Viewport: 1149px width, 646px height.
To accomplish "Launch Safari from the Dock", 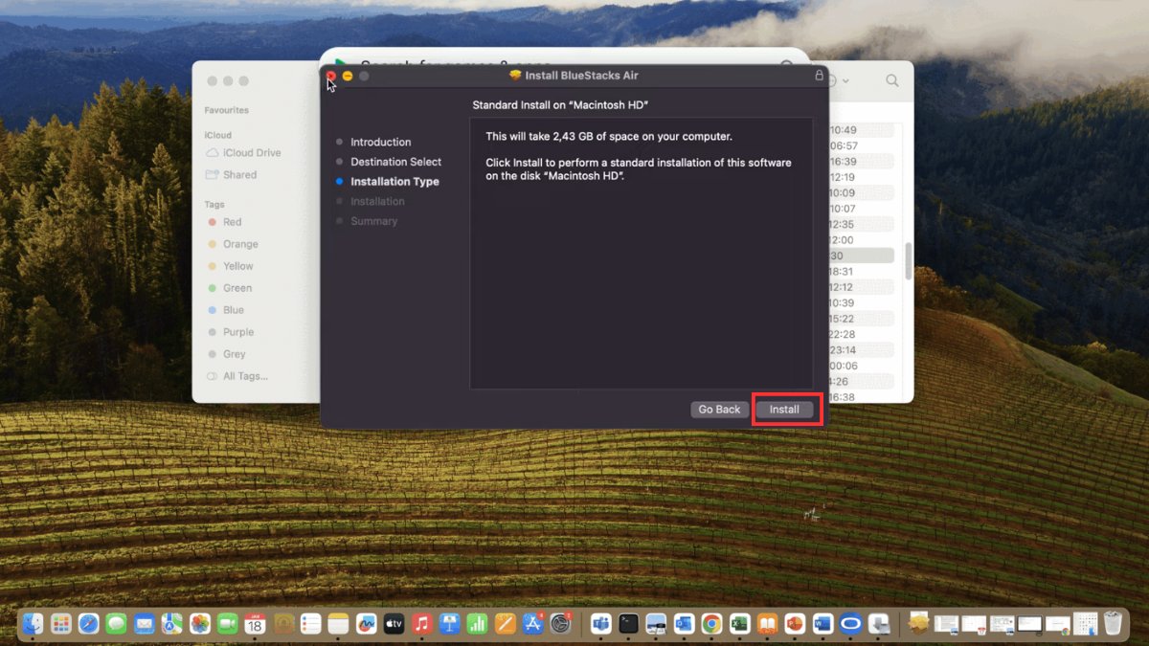I will coord(88,624).
